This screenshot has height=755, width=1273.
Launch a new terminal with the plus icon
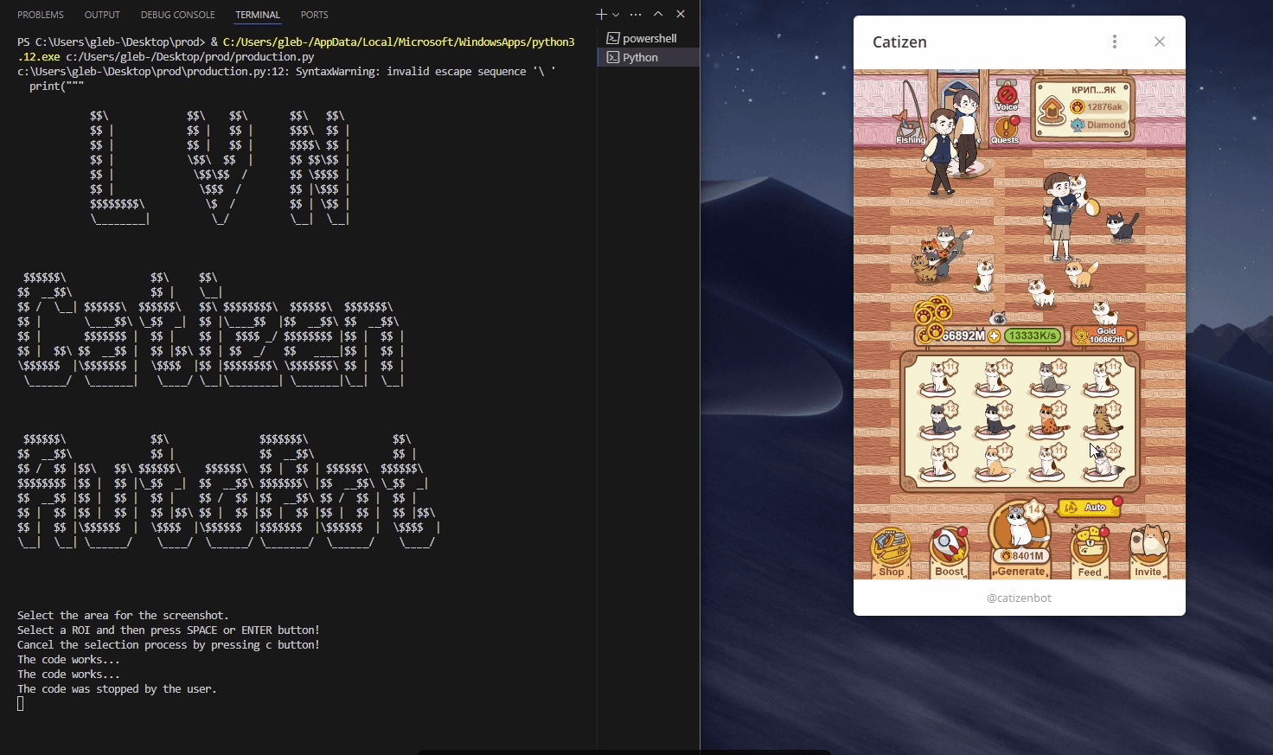pos(601,14)
